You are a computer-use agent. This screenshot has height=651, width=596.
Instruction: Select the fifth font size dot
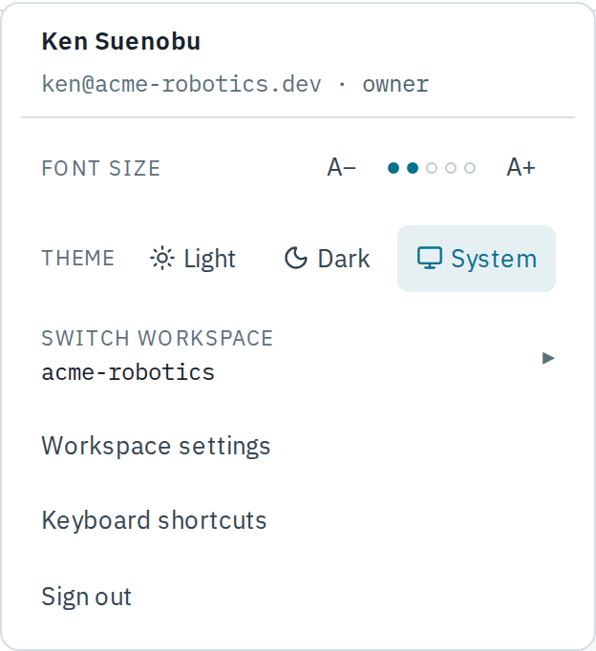point(470,168)
